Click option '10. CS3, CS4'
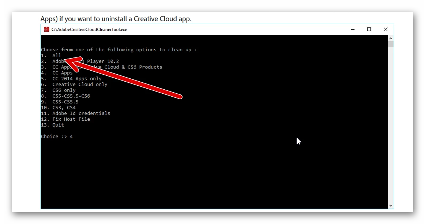The image size is (425, 224). pyautogui.click(x=58, y=108)
